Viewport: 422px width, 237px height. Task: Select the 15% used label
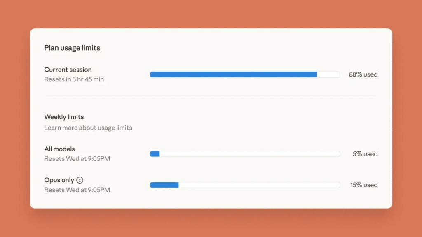tap(364, 185)
